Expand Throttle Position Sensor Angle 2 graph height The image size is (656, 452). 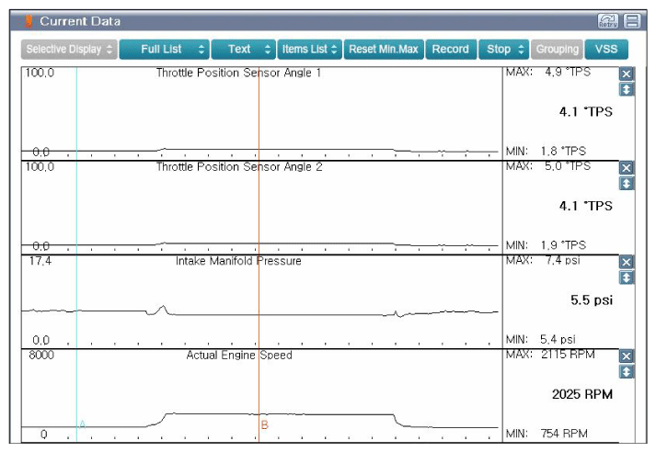(626, 184)
